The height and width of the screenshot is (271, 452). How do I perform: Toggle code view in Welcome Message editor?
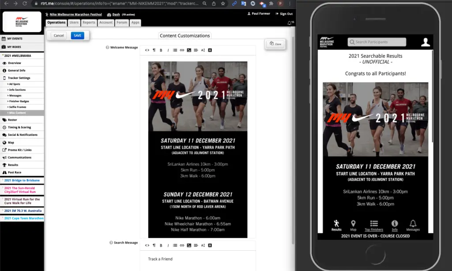(147, 50)
